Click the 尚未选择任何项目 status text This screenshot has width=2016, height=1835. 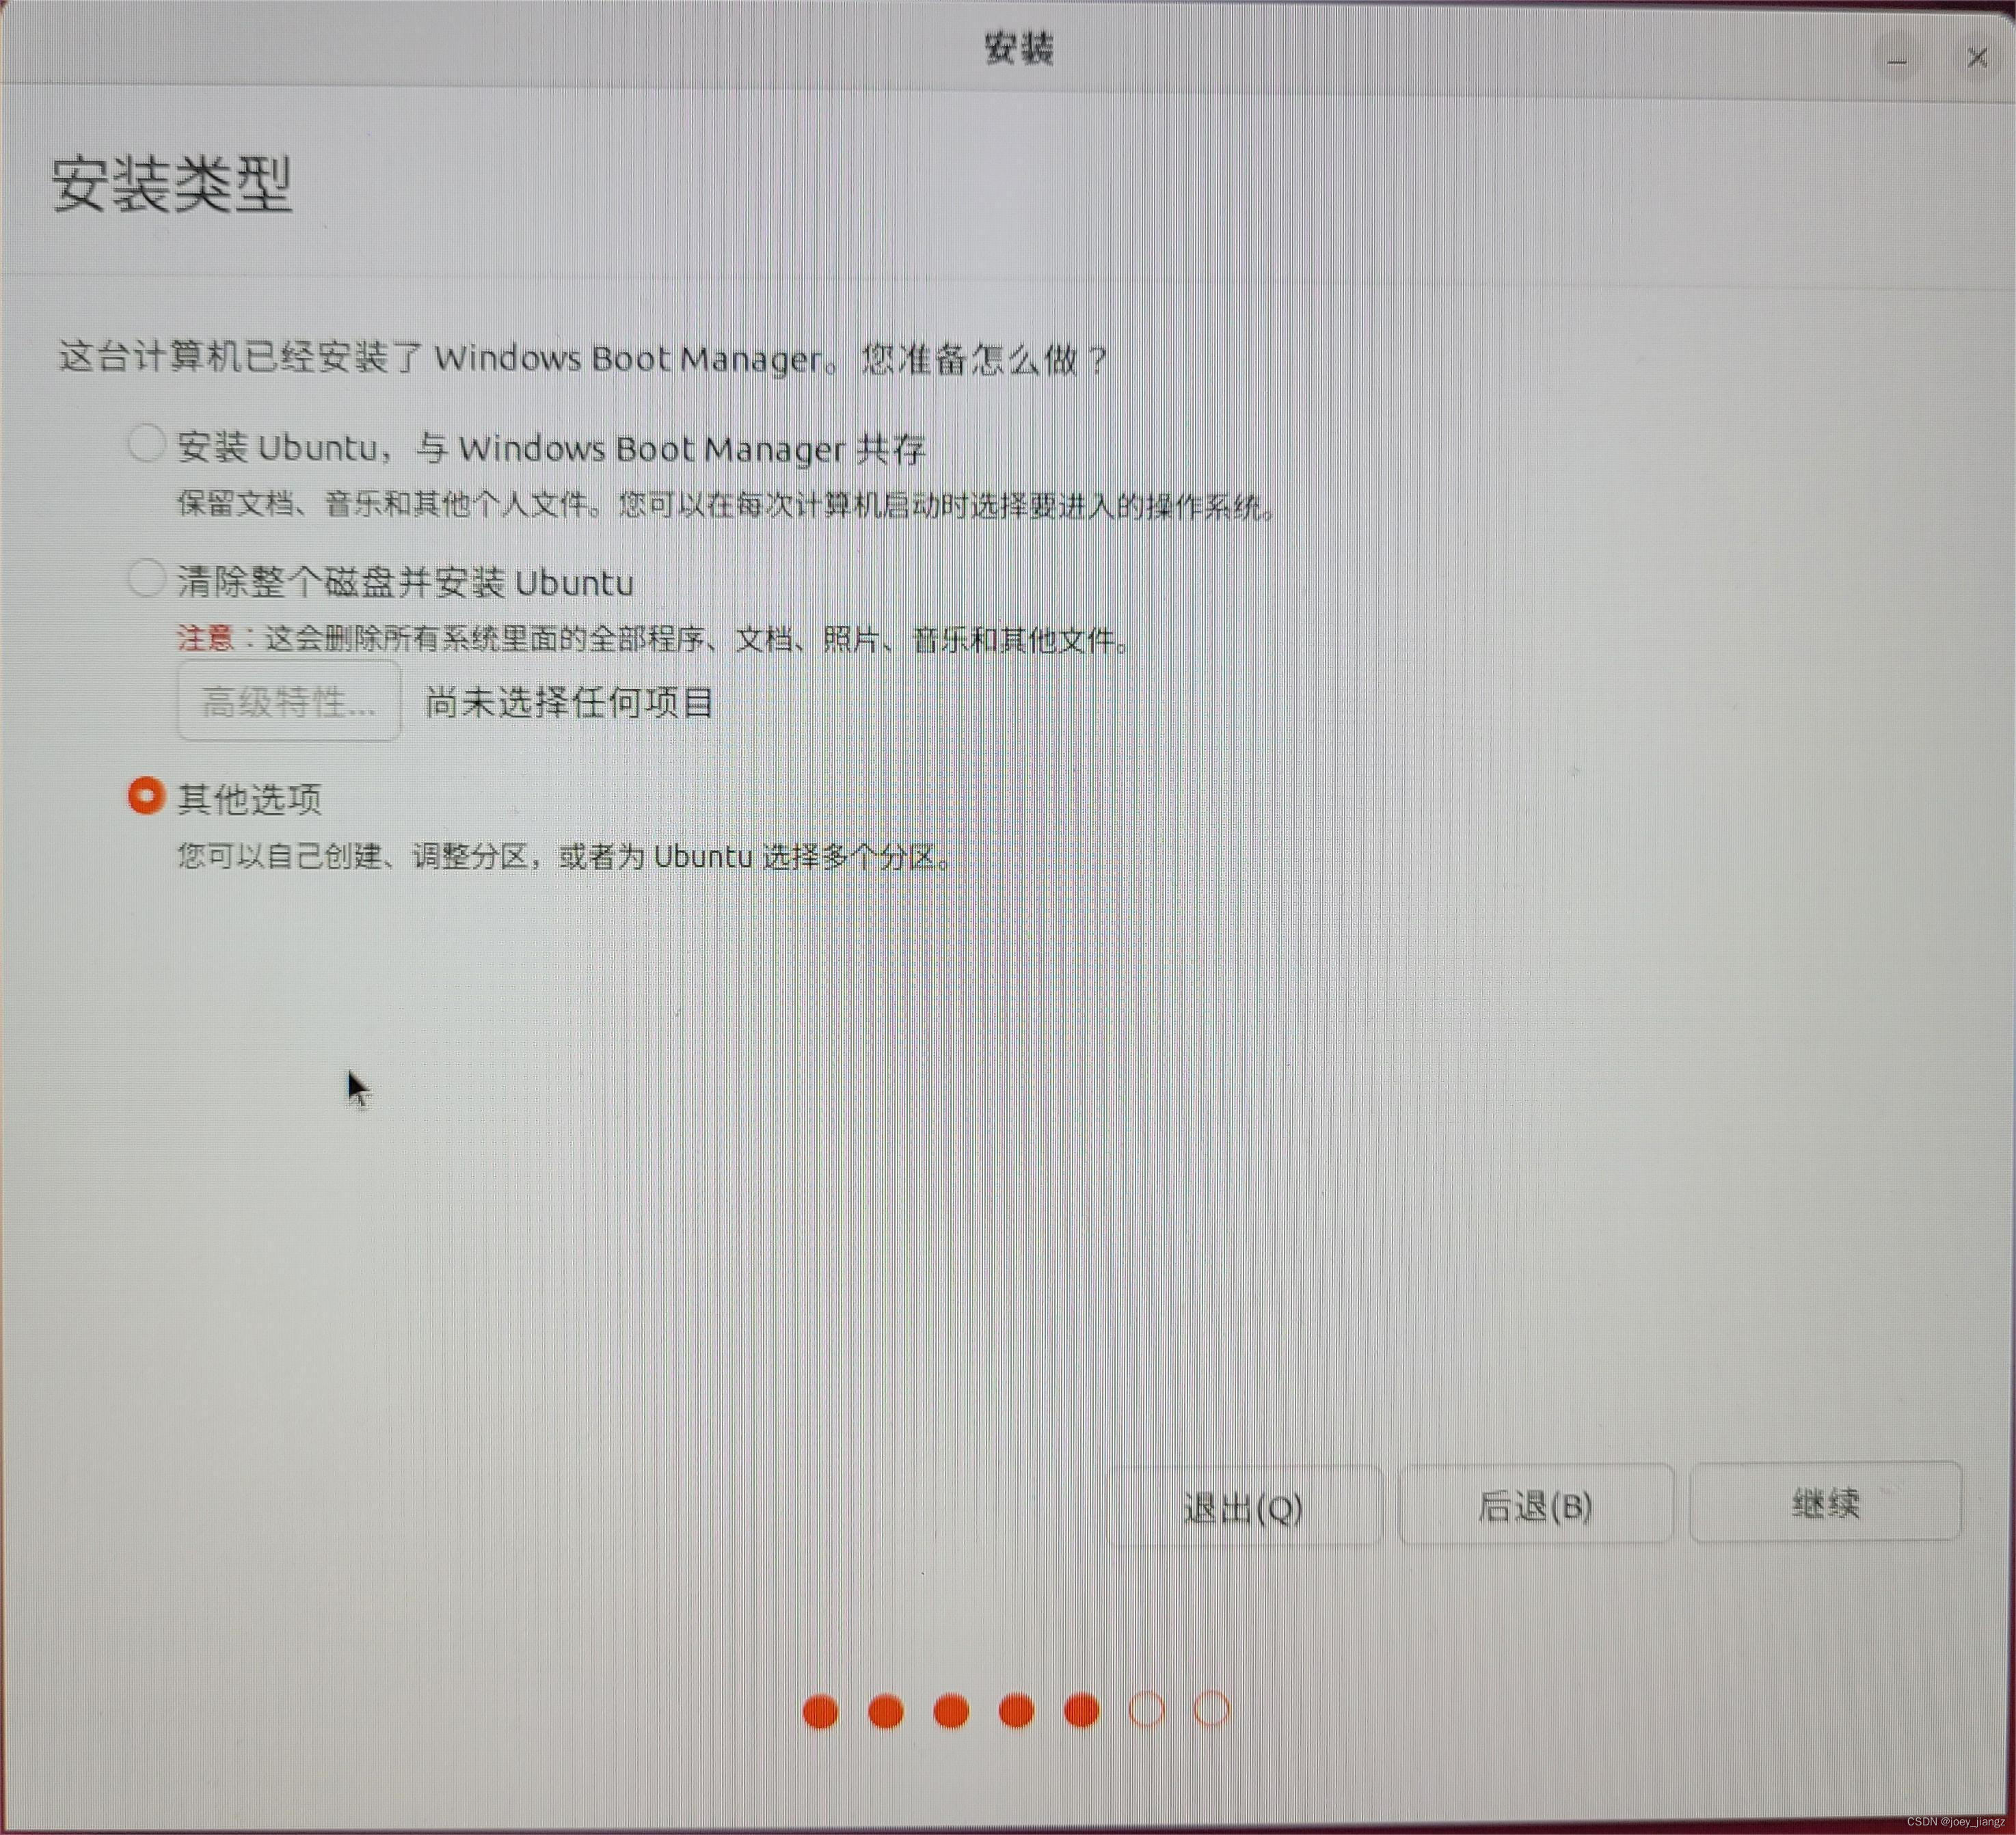click(569, 703)
